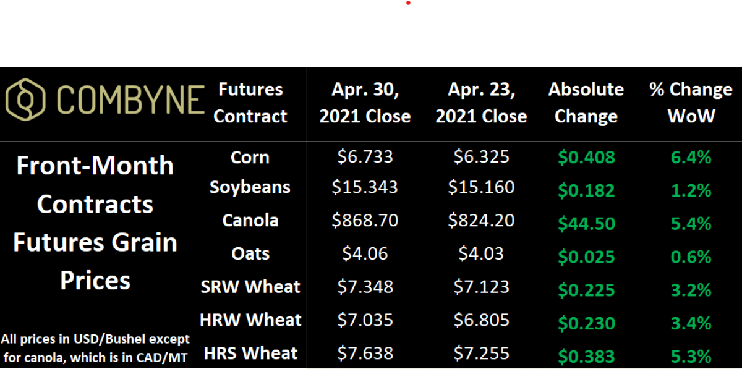Select the Apr. 30, 2021 Close header
The height and width of the screenshot is (369, 742).
click(x=365, y=103)
